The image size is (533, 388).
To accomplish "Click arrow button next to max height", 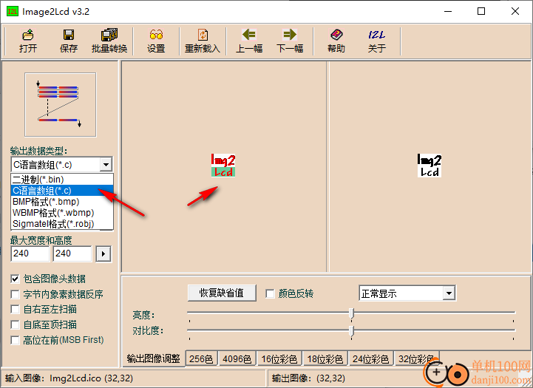I will (x=103, y=253).
